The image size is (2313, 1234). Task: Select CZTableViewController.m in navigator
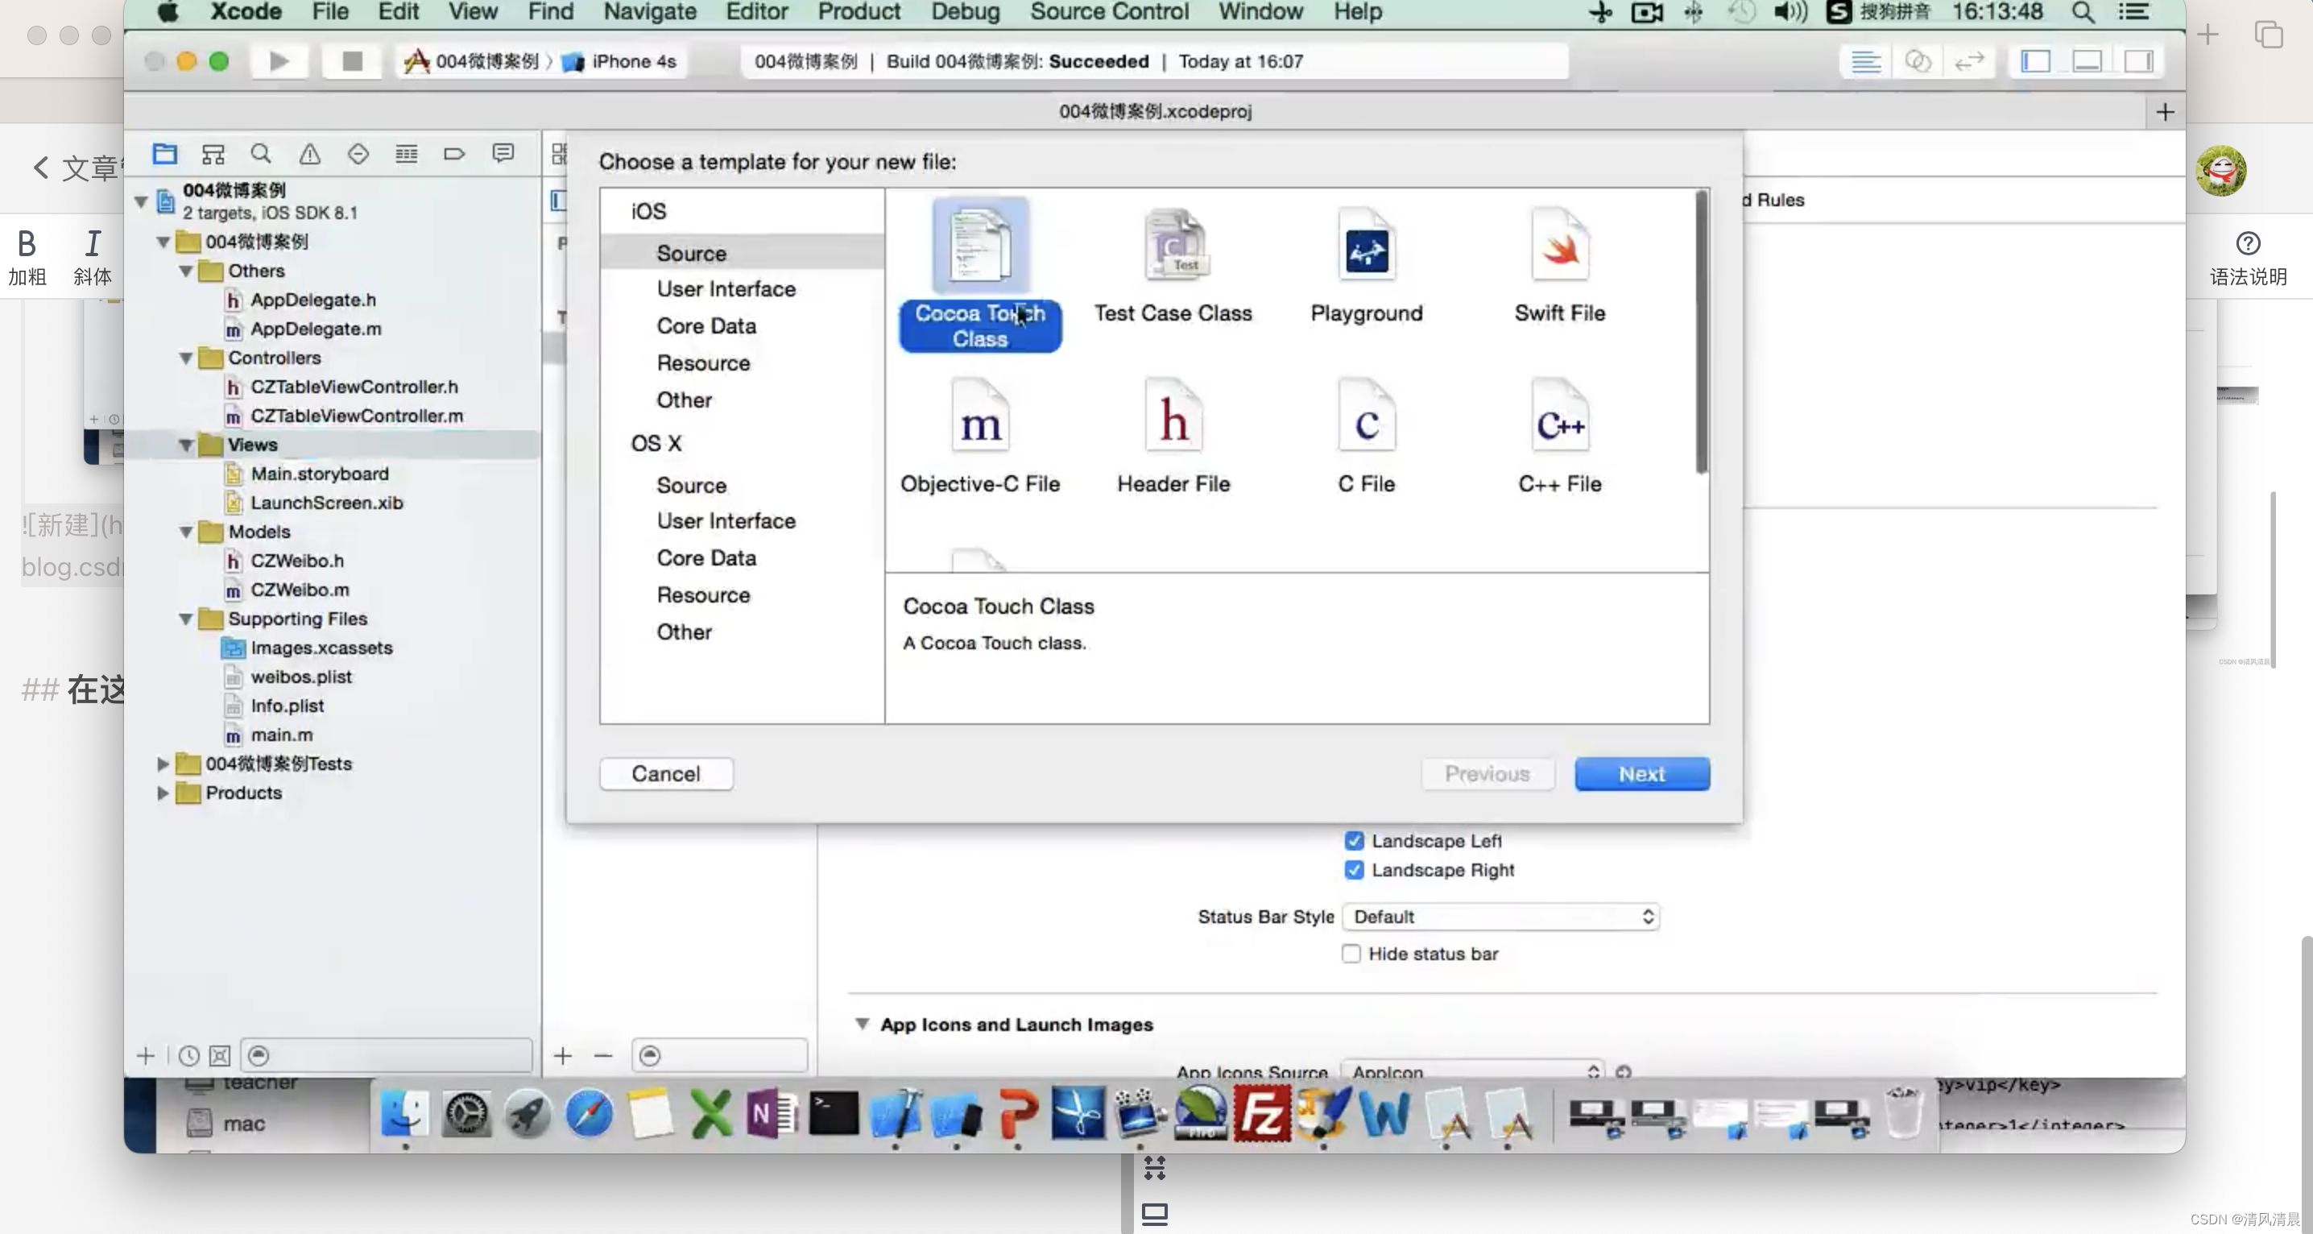coord(357,415)
